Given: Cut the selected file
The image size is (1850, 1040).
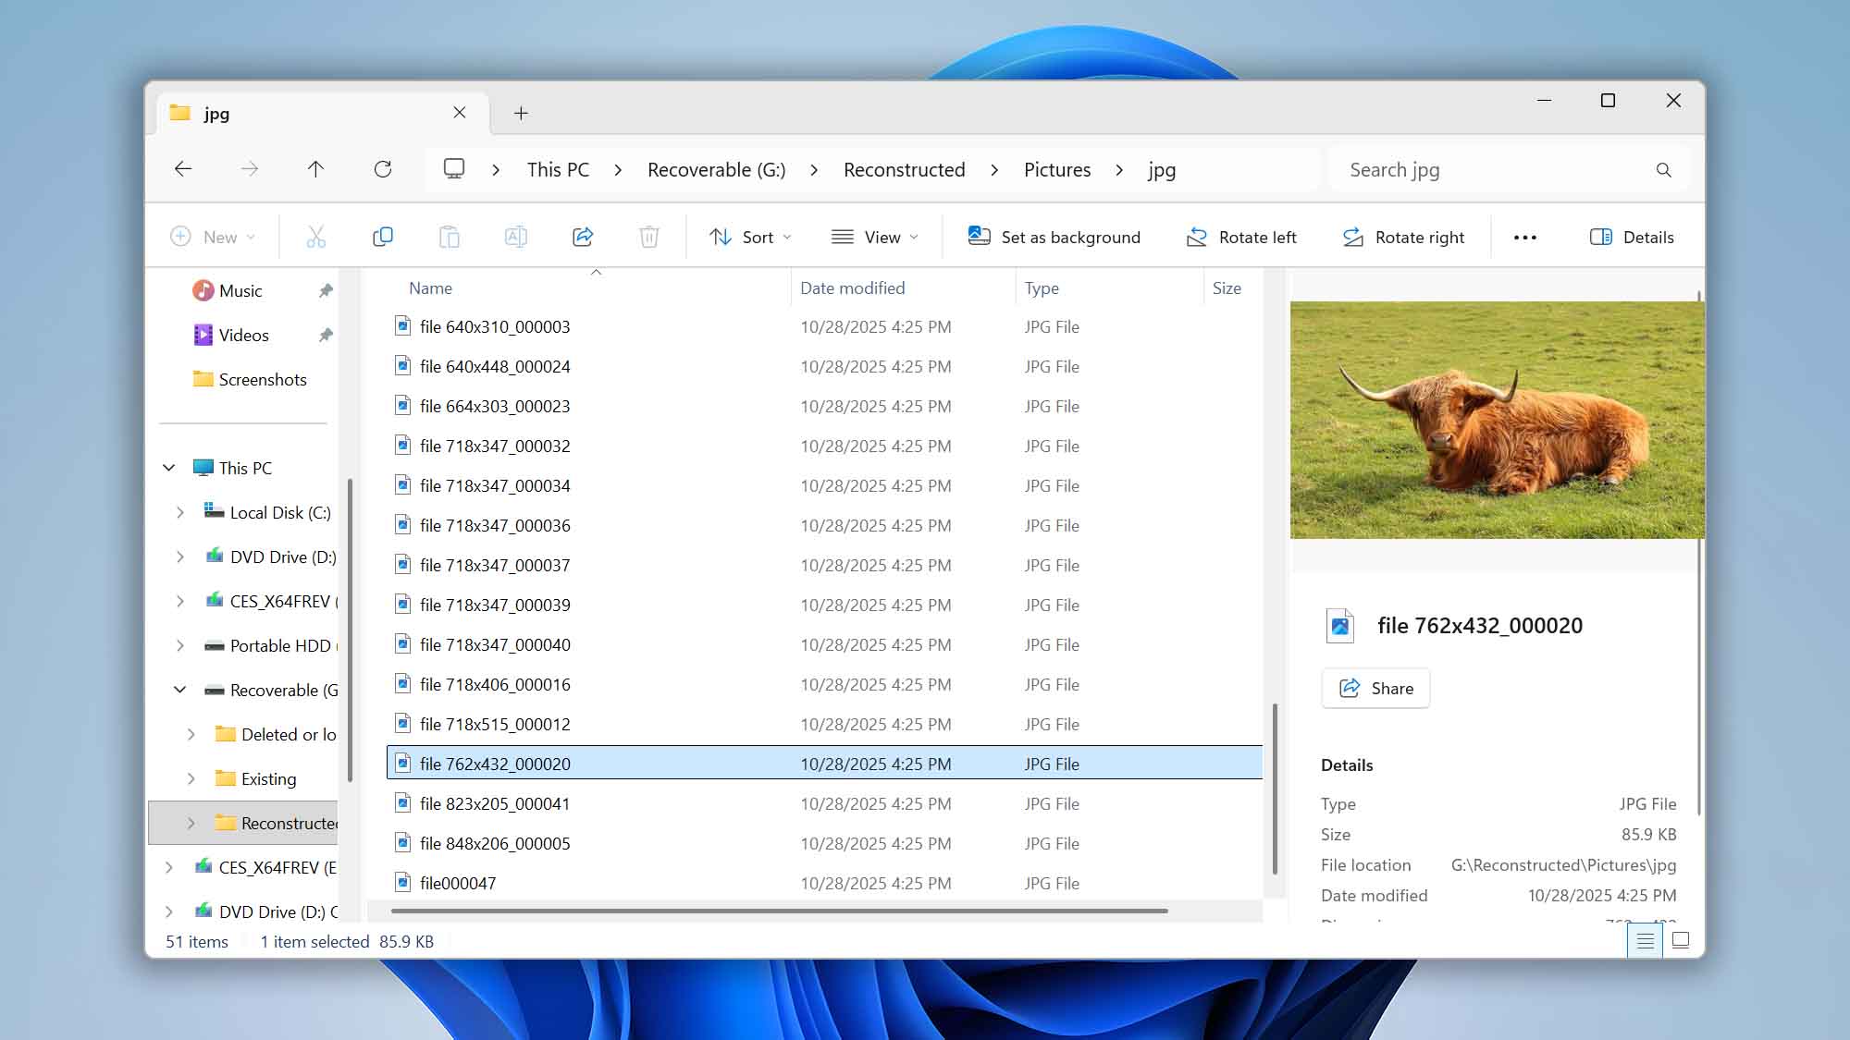Looking at the screenshot, I should click(316, 237).
